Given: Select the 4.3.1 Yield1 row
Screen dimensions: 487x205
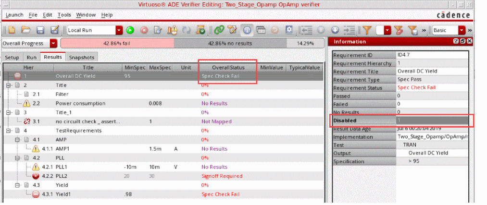Looking at the screenshot, I should pos(163,194).
